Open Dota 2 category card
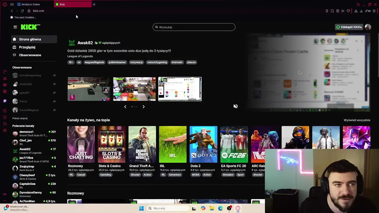The width and height of the screenshot is (379, 213). coord(203,144)
